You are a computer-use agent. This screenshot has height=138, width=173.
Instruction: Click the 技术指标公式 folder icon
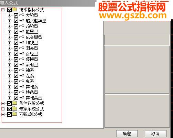point(15,9)
